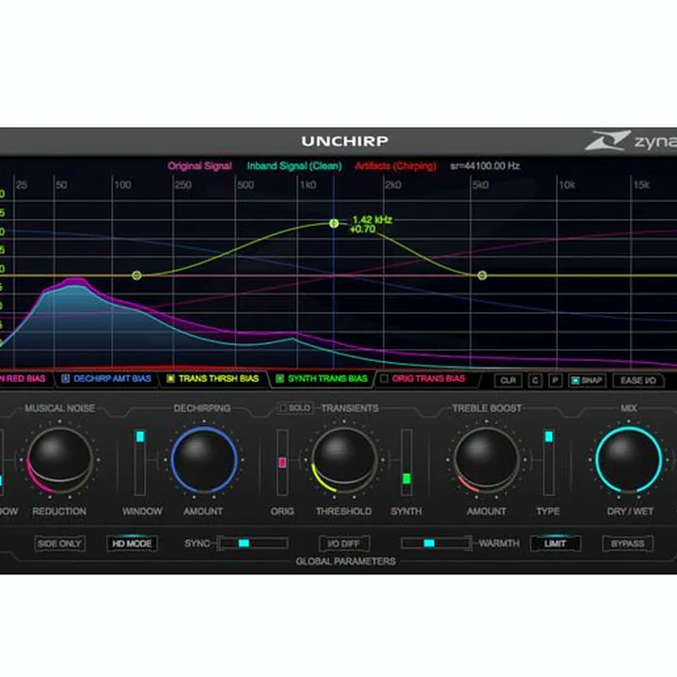
Task: Open the partially visible RED BIAS tab
Action: 23,379
